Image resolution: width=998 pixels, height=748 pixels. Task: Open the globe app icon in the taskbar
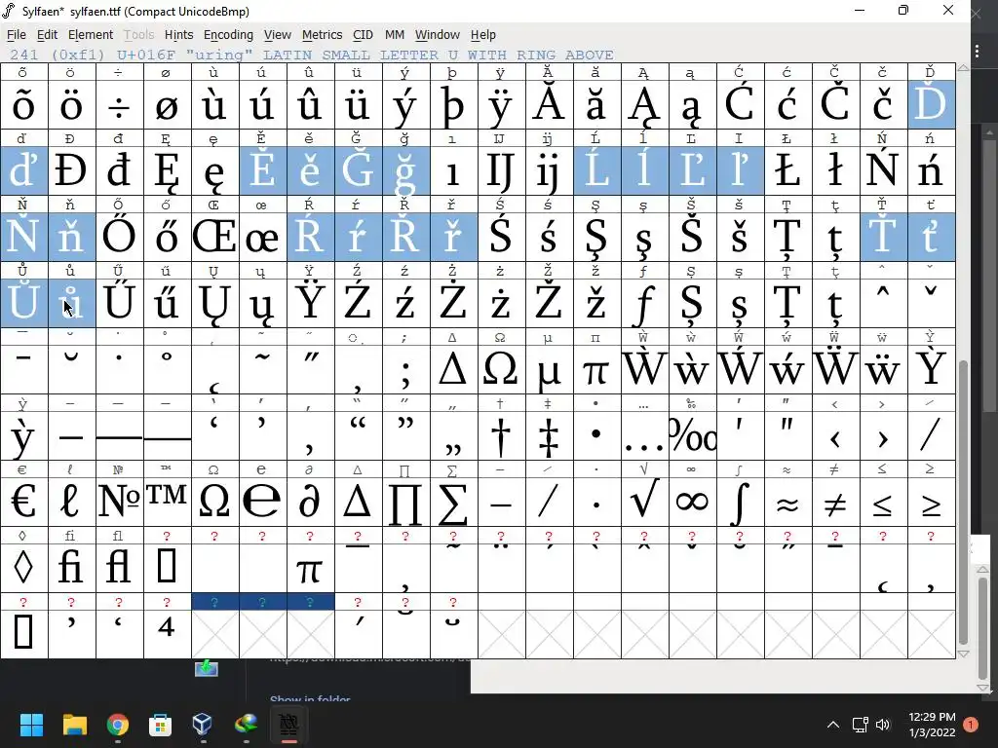pos(246,724)
